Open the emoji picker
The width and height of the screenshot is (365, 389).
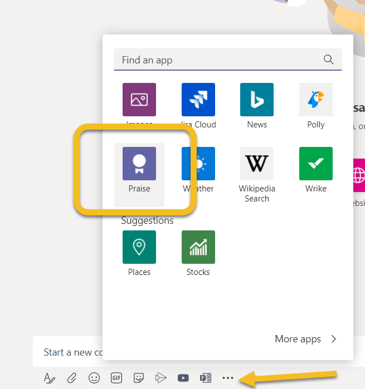tap(94, 378)
